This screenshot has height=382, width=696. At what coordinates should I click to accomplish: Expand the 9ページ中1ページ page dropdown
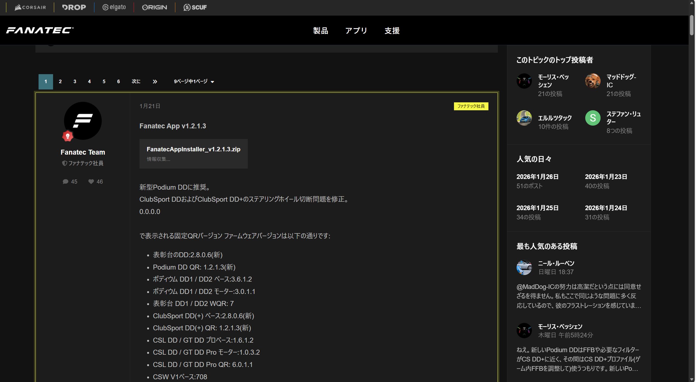click(194, 82)
